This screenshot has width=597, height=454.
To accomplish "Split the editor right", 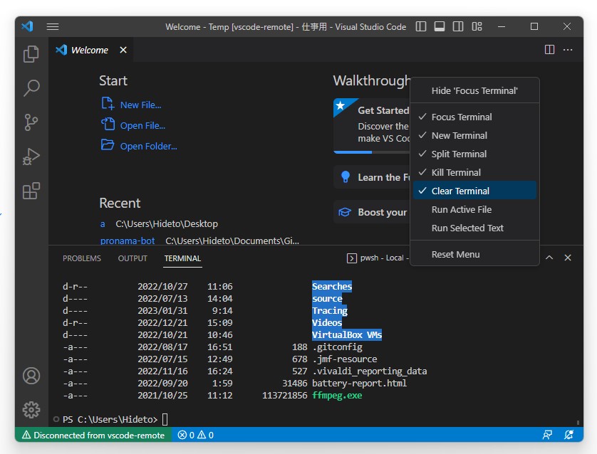I will pyautogui.click(x=549, y=50).
